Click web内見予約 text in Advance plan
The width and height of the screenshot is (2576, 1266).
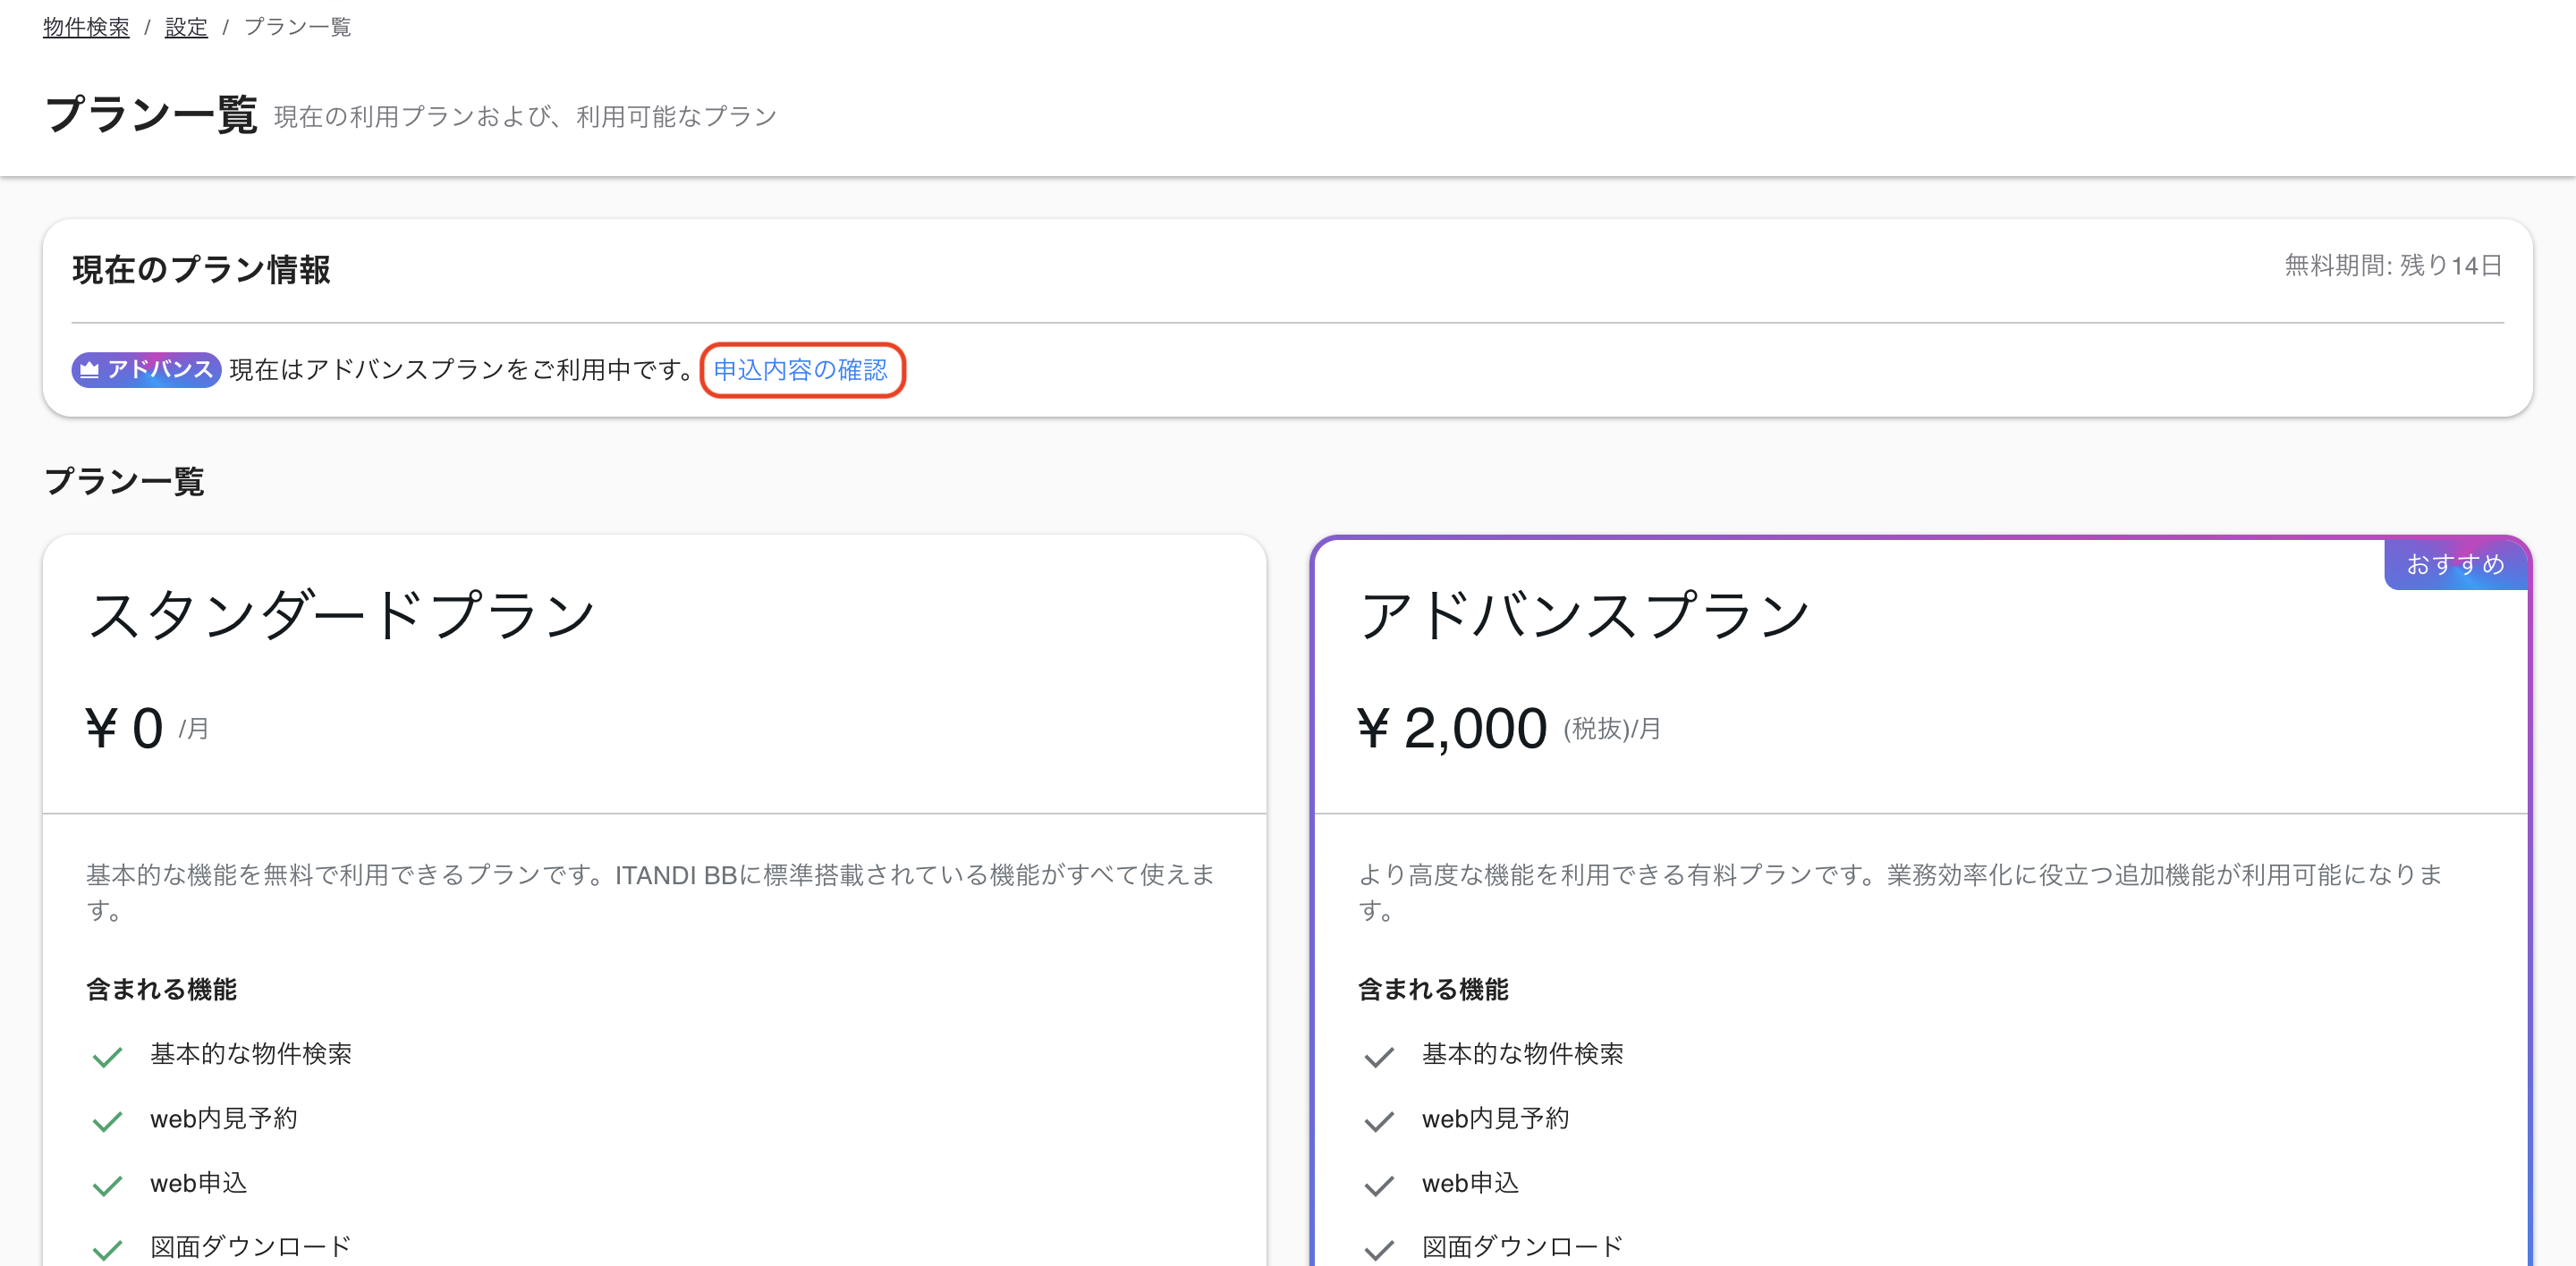tap(1496, 1119)
